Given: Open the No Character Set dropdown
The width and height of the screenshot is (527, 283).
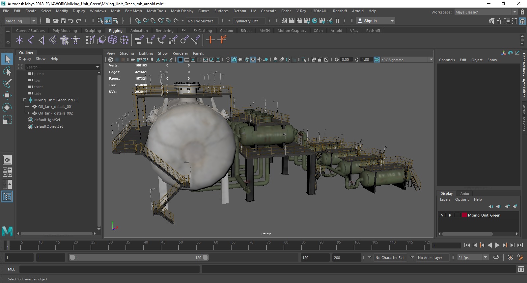Looking at the screenshot, I should click(390, 258).
